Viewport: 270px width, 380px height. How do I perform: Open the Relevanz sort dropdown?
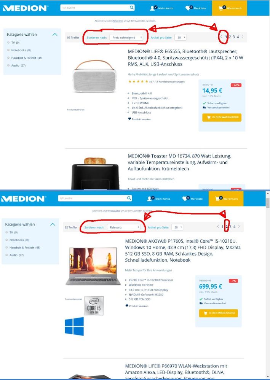124,227
